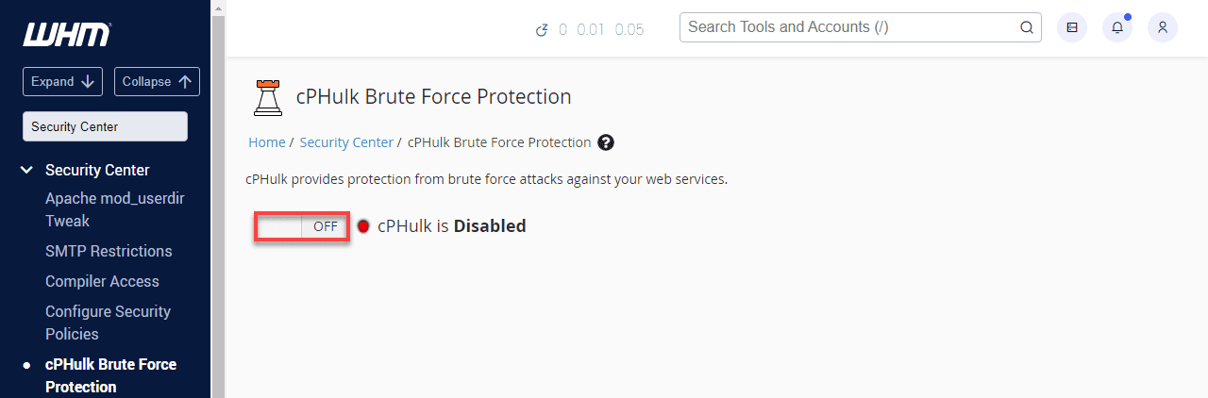1208x398 pixels.
Task: Go to Configure Security Policies
Action: pyautogui.click(x=108, y=323)
